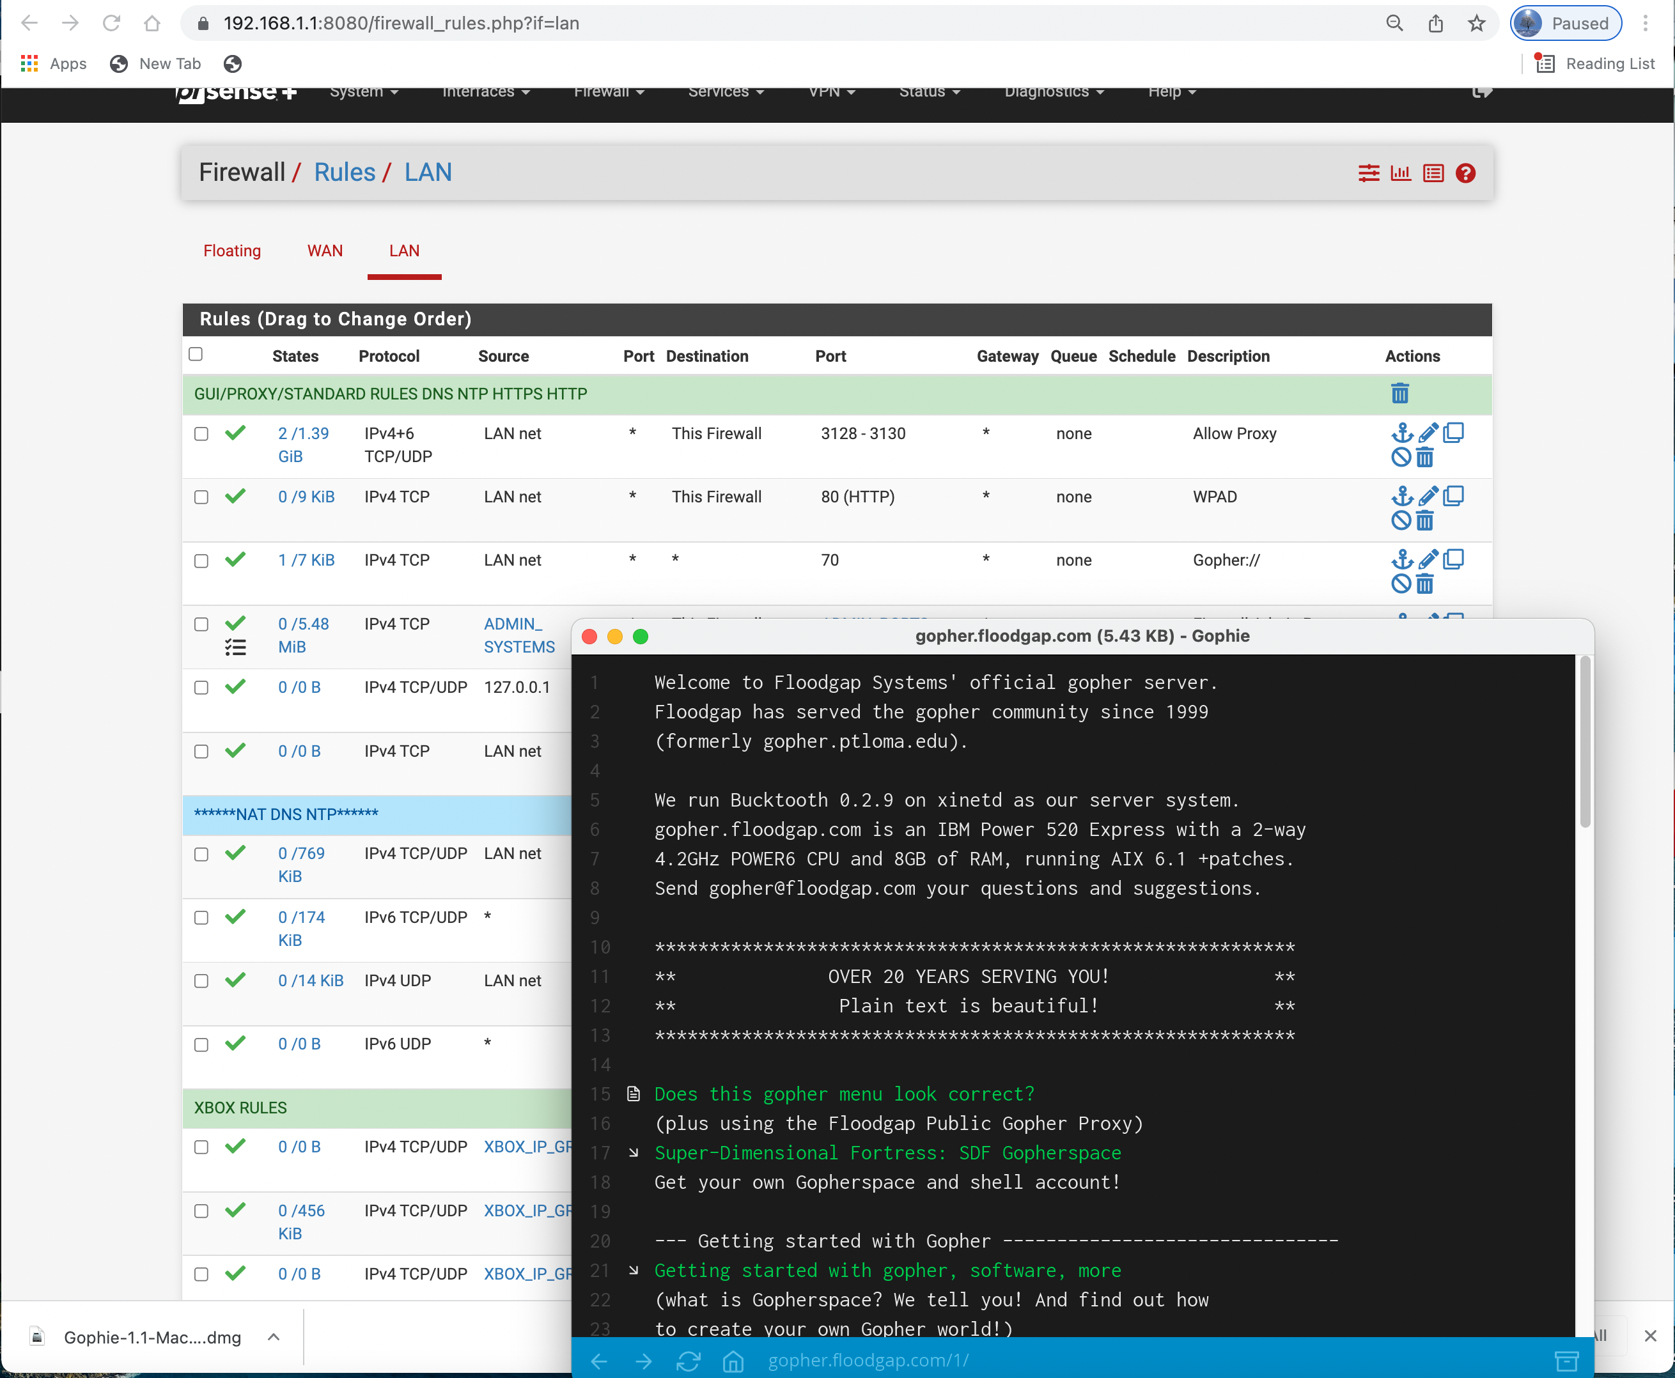1675x1378 pixels.
Task: Delete the GUI/PROXY separator via trash icon
Action: tap(1399, 394)
